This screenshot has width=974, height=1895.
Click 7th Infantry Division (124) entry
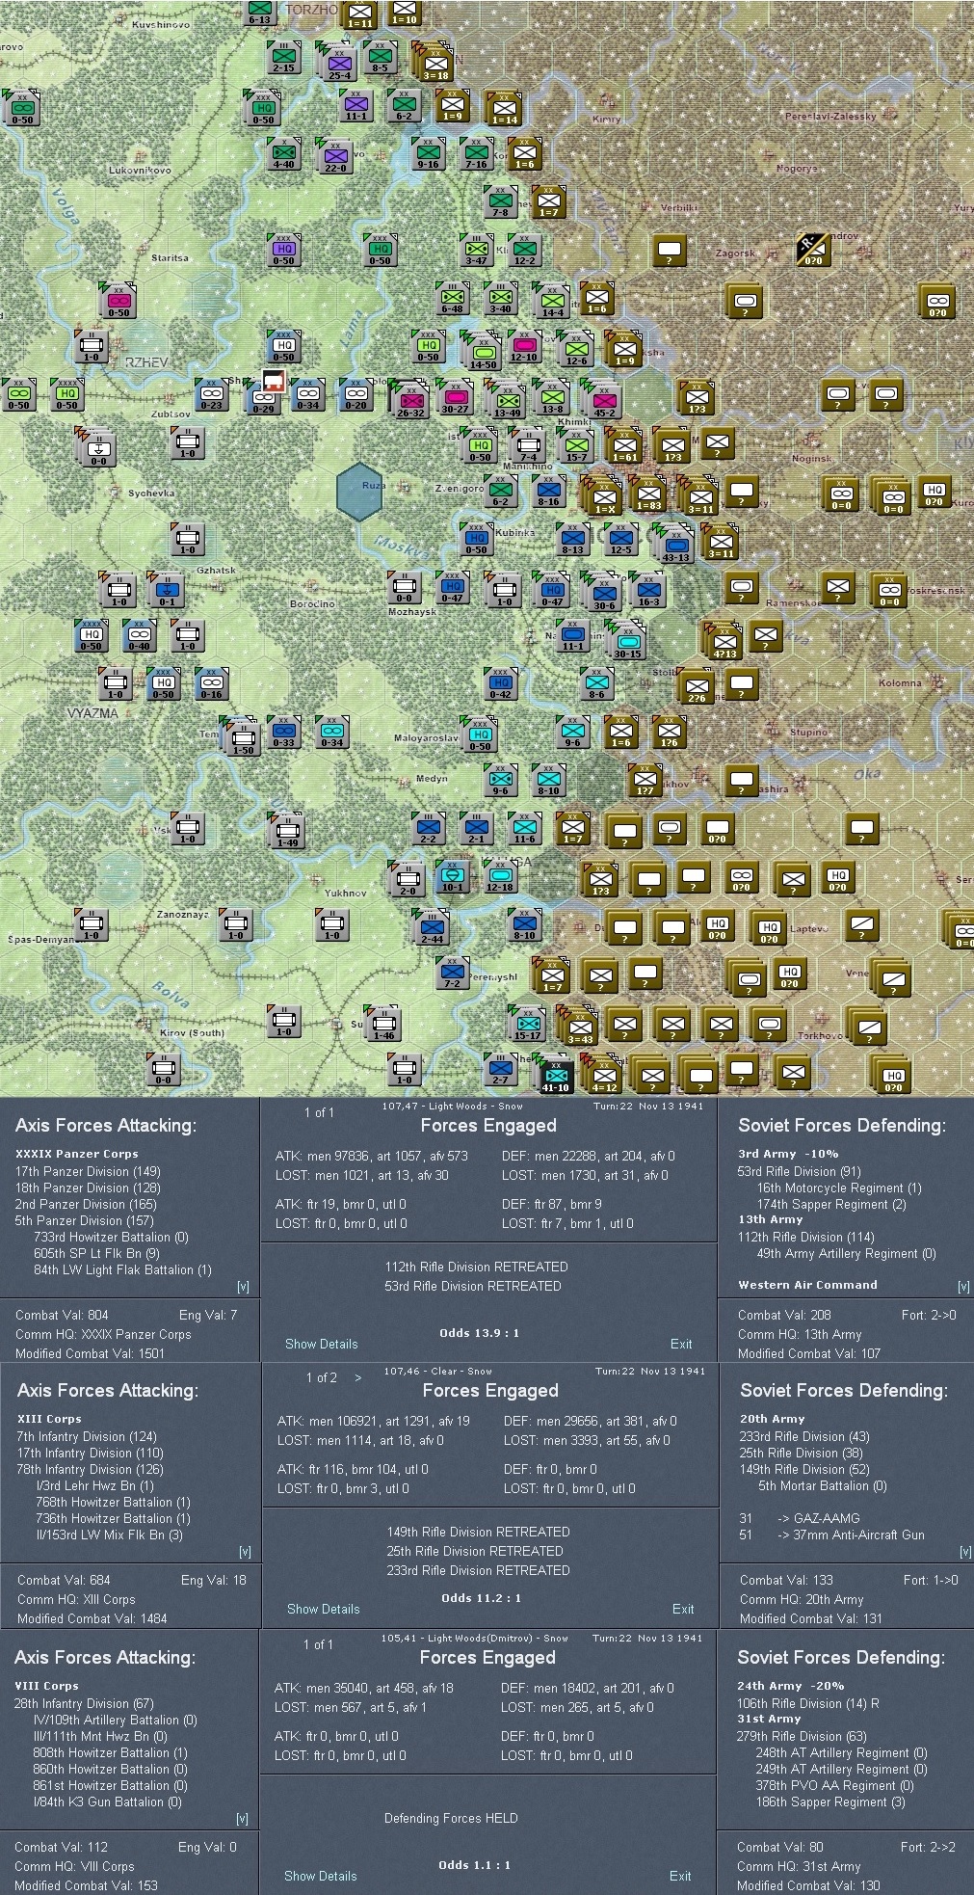(x=86, y=1436)
